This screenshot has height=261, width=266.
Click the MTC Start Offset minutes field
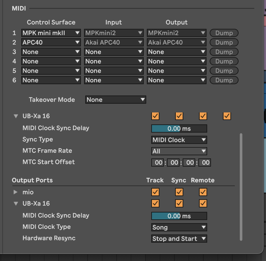pos(173,163)
